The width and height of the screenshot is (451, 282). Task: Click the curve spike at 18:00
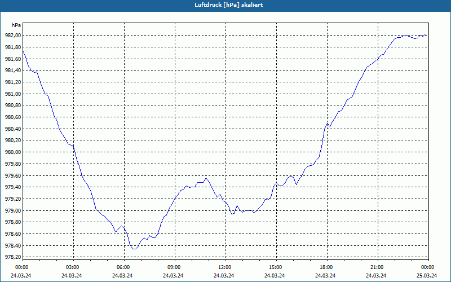(328, 124)
